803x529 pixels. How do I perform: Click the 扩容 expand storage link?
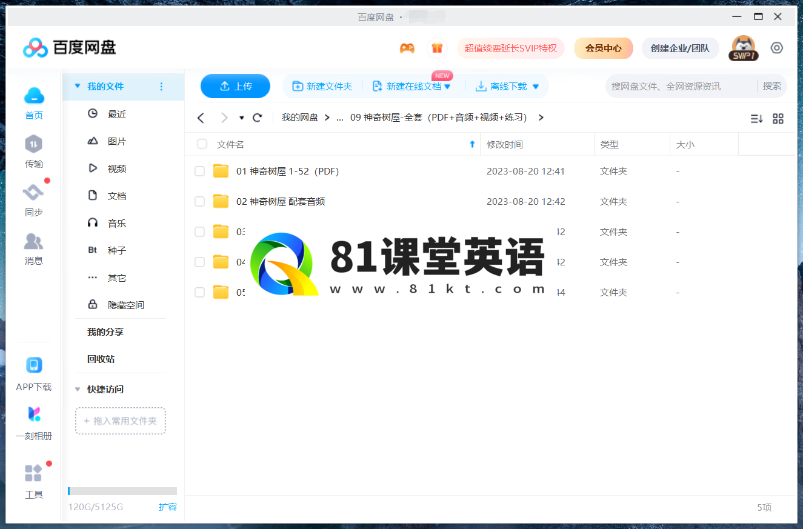click(168, 507)
